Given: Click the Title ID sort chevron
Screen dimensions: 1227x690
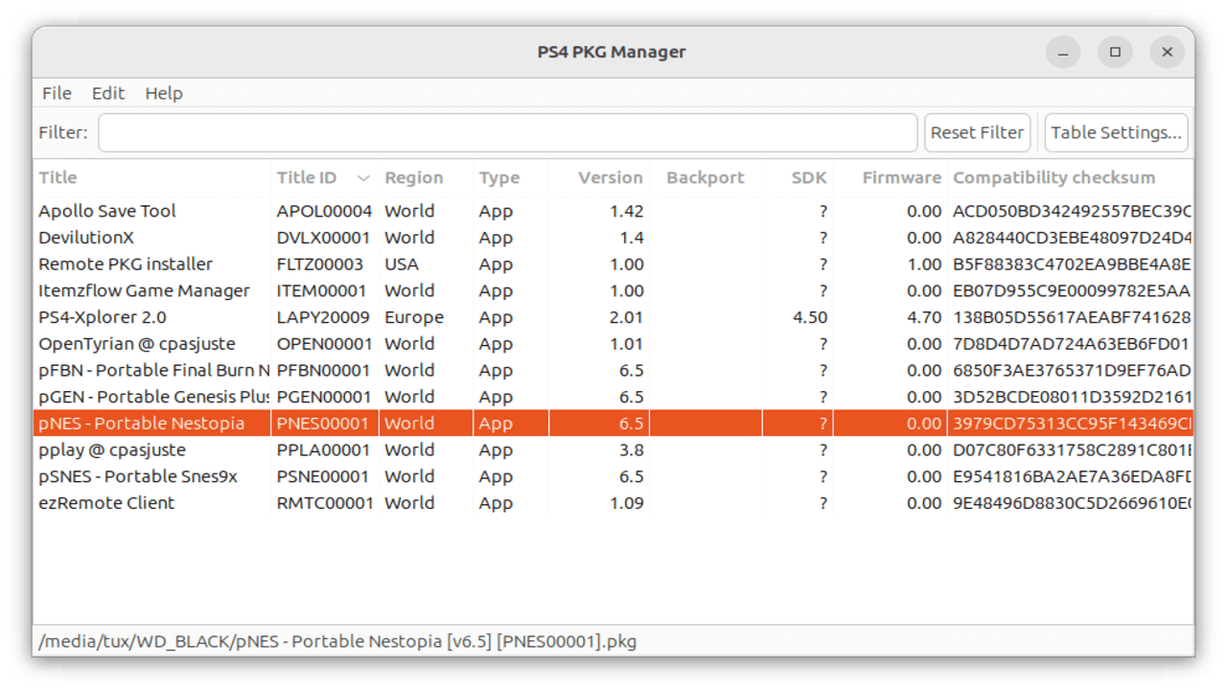Looking at the screenshot, I should click(x=363, y=177).
